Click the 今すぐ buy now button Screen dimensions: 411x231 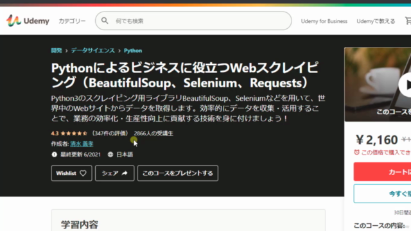pyautogui.click(x=382, y=194)
